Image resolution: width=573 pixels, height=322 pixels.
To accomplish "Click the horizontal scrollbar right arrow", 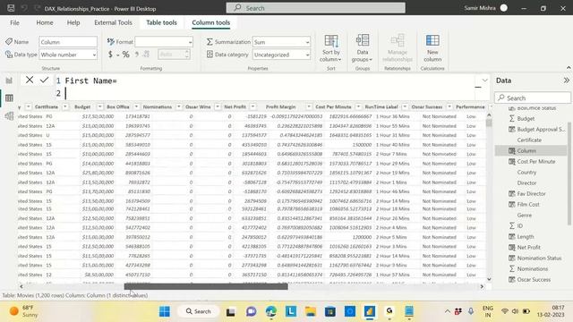I will coord(482,286).
